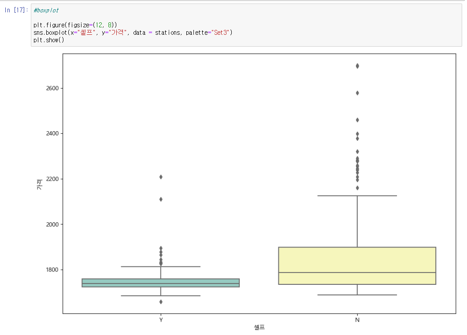Screen dimensions: 467x335
Task: Click the highest outlier in Y column
Action: (161, 177)
